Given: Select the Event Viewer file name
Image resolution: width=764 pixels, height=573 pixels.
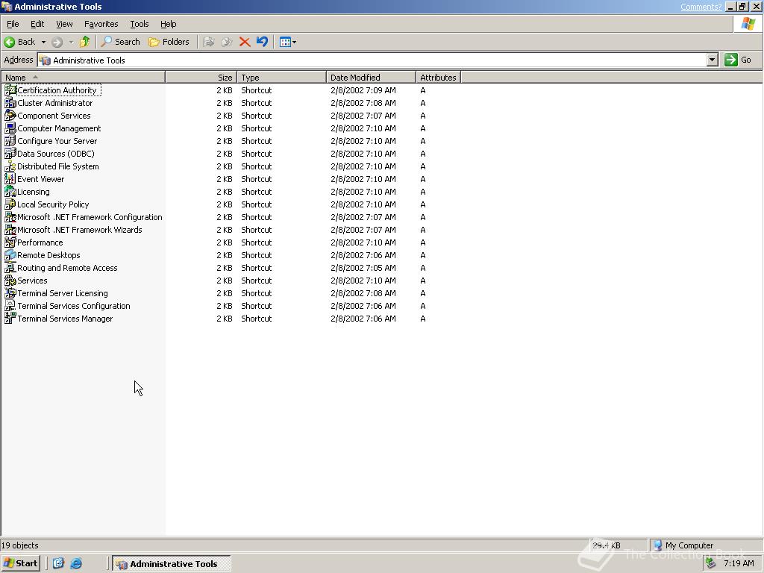Looking at the screenshot, I should point(41,179).
